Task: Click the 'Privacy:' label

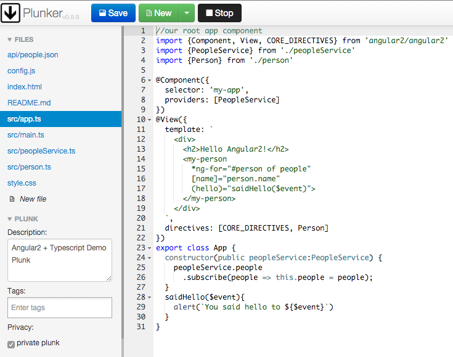Action: [x=20, y=327]
